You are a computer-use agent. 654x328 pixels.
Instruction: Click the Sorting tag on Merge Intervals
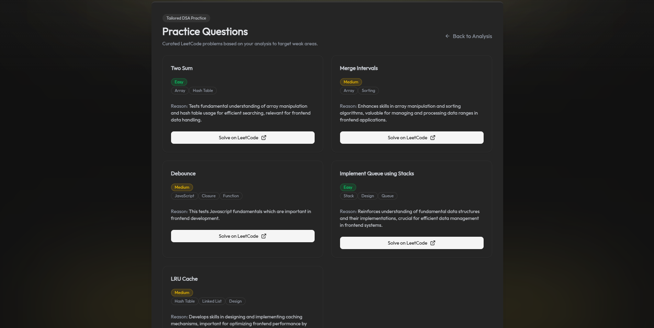(368, 91)
